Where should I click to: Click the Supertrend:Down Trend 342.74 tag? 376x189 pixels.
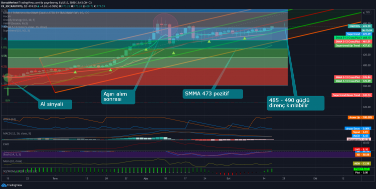click(352, 95)
